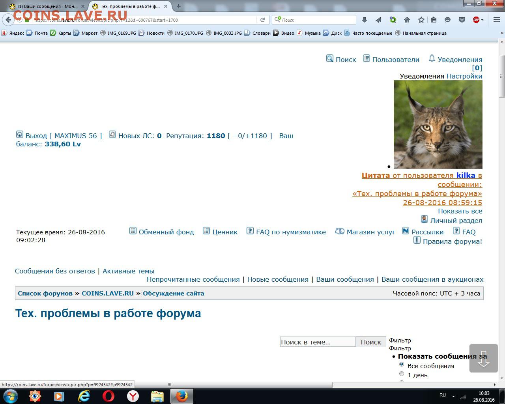Click the paper-plane send icon in toolbar
The height and width of the screenshot is (404, 505).
pos(378,20)
